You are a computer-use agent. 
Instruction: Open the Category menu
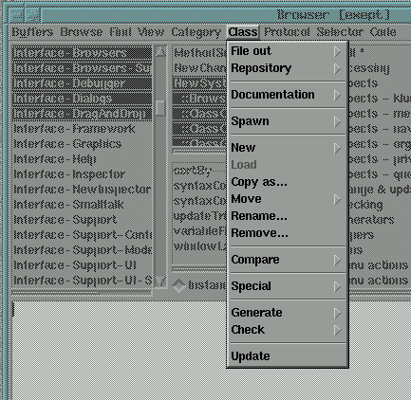196,33
